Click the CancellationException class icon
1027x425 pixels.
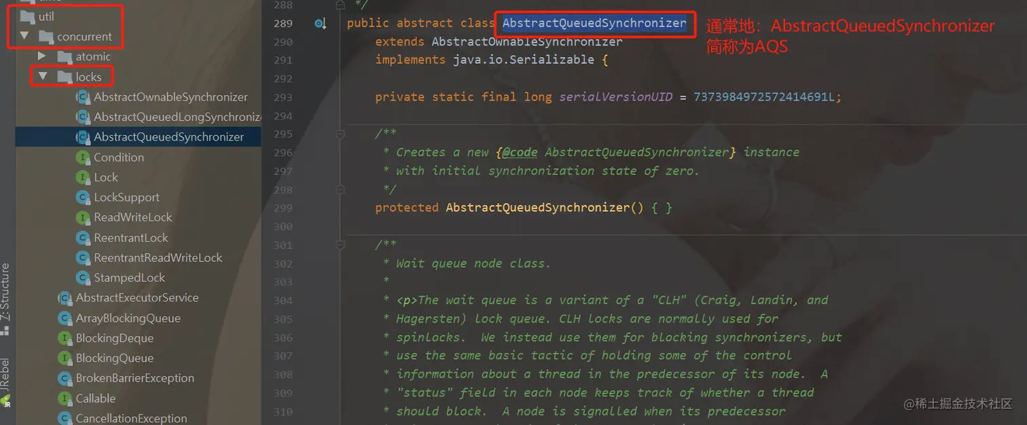click(65, 419)
